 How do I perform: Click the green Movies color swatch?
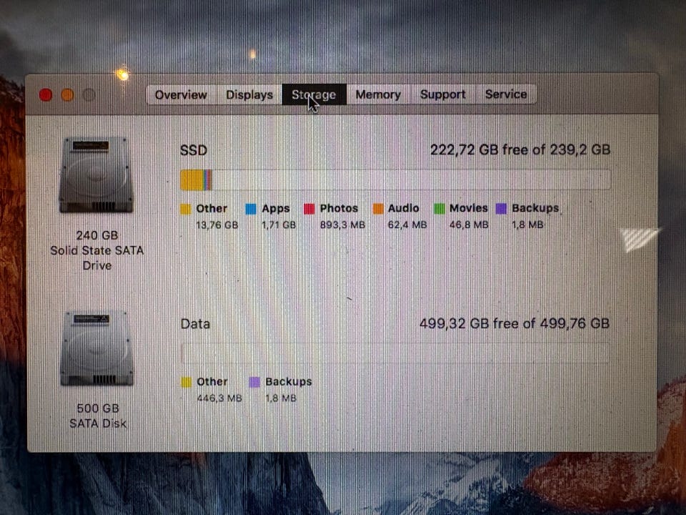click(439, 209)
